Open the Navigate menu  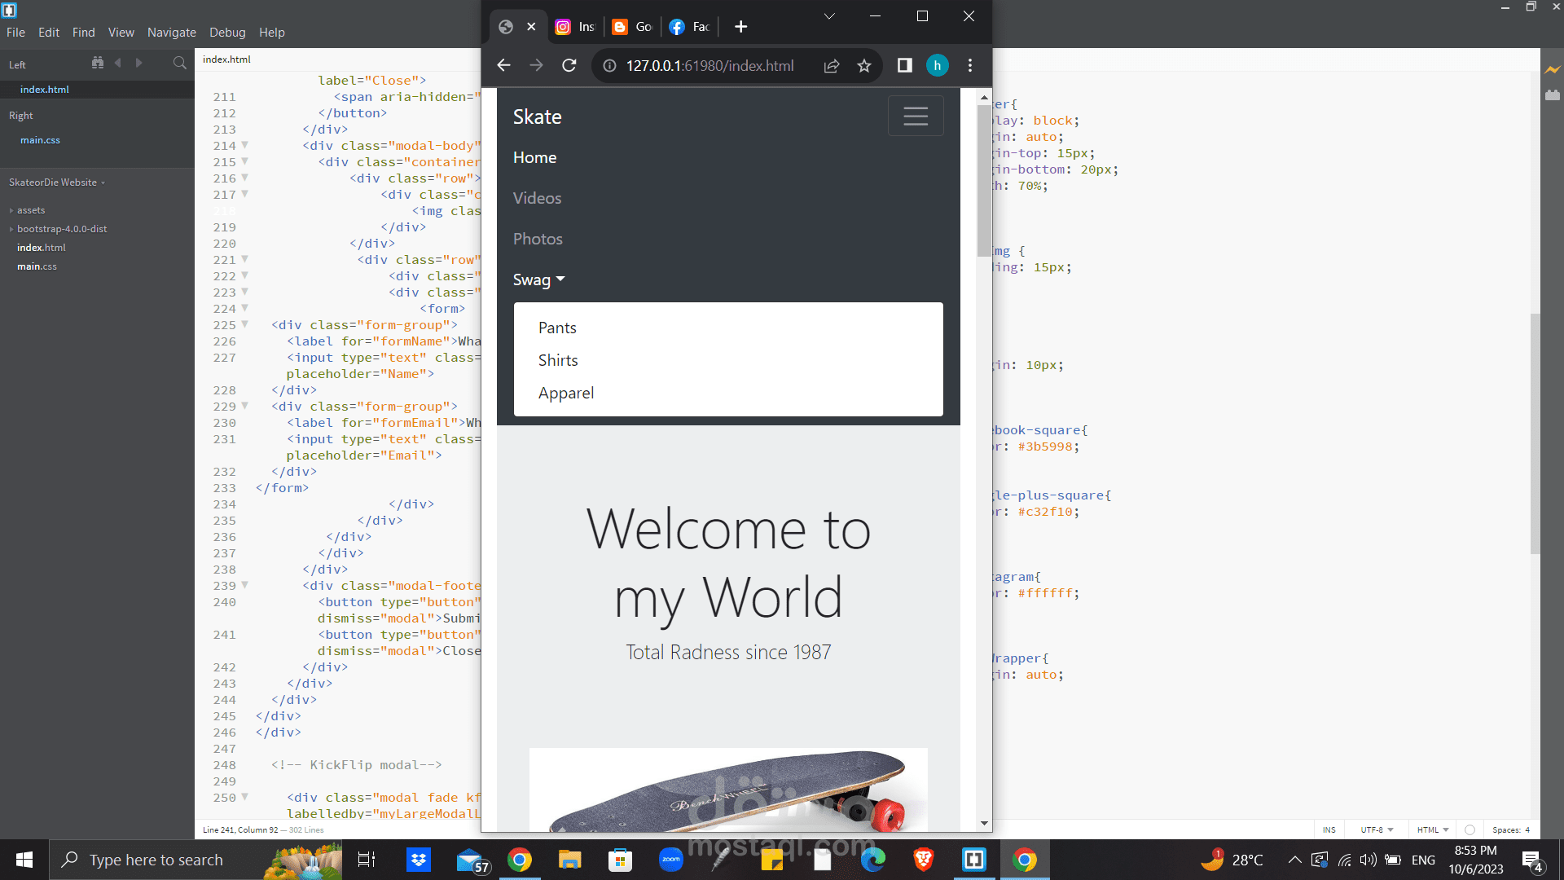(x=171, y=33)
